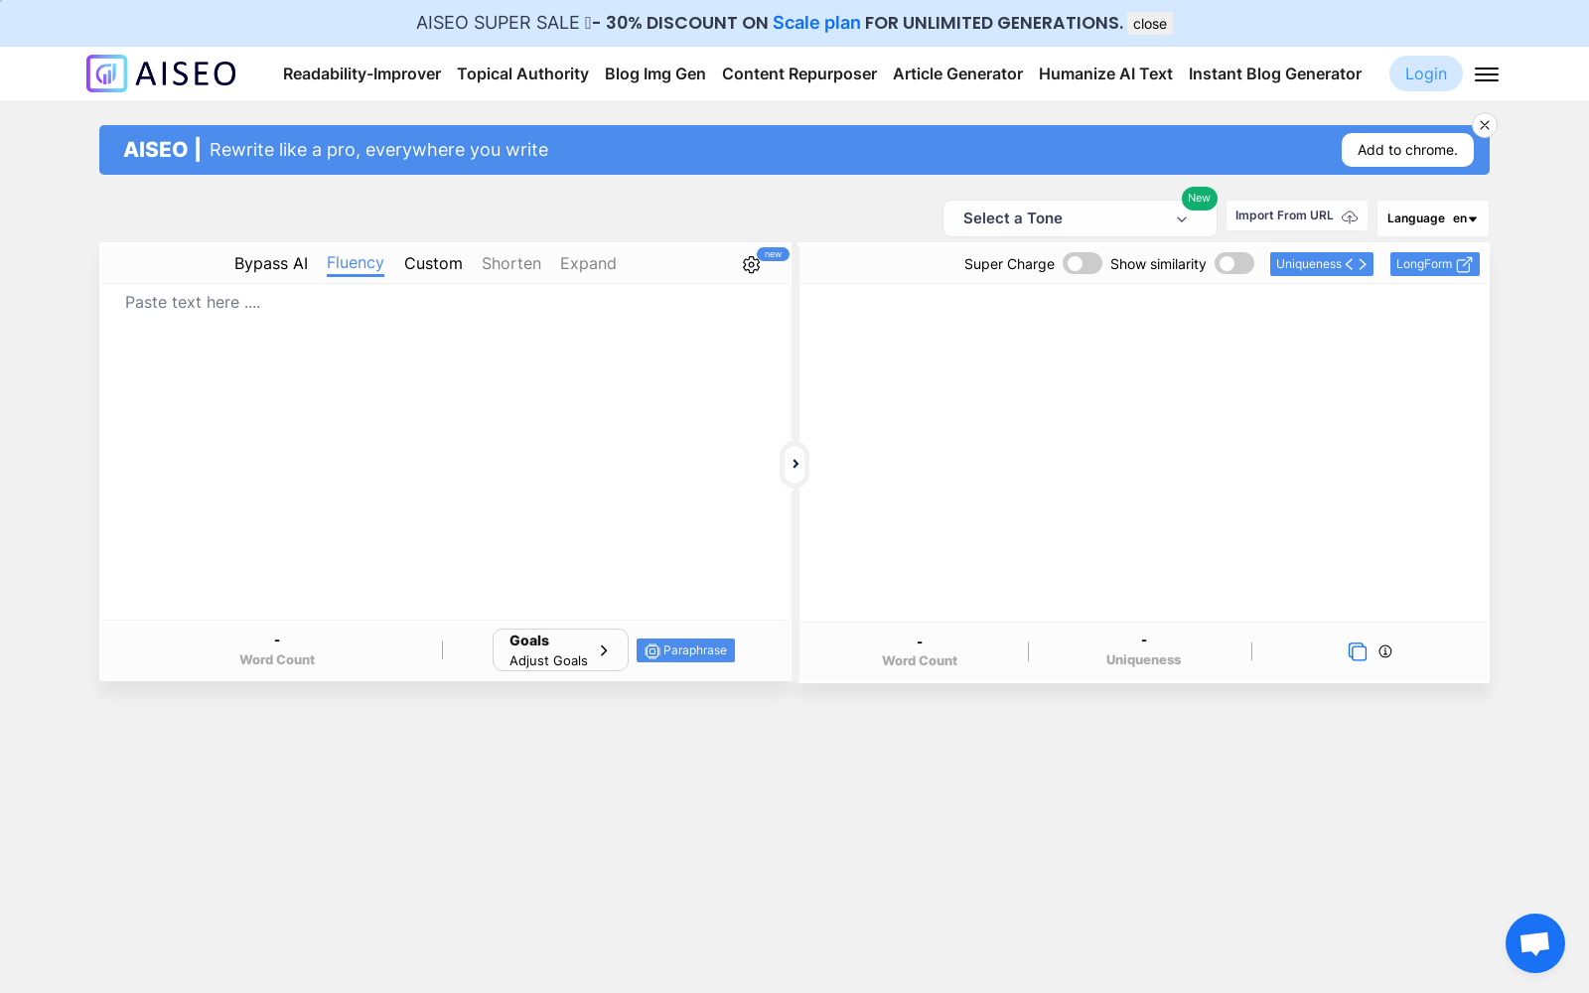Open the chat support bubble

[1535, 943]
